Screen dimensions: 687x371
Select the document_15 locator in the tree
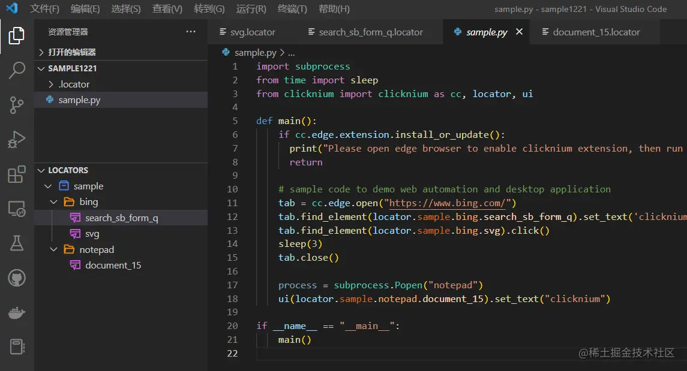click(113, 265)
